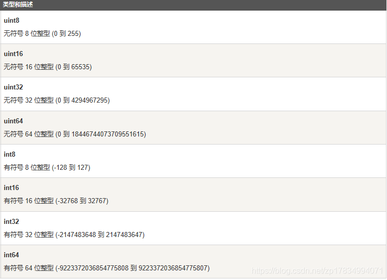Select the uint16 type name
The image size is (387, 280).
tap(13, 54)
